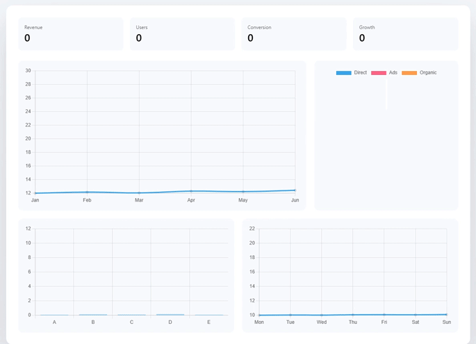Click the Feb data point on monthly line
This screenshot has width=476, height=344.
coord(87,192)
